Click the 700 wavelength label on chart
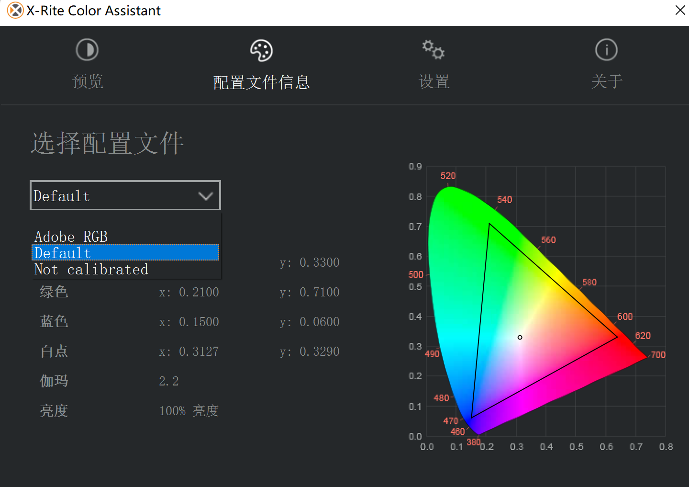 tap(658, 355)
